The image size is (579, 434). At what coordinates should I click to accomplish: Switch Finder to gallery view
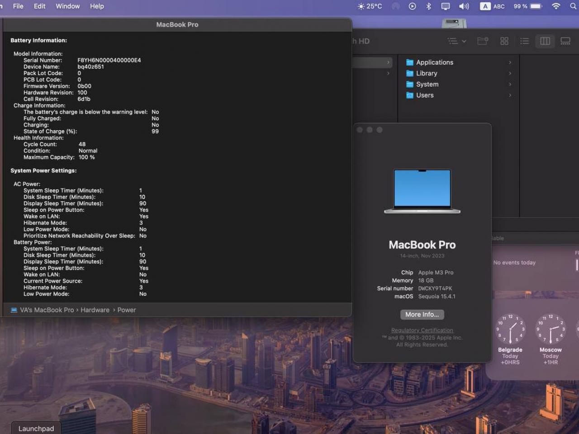click(565, 41)
